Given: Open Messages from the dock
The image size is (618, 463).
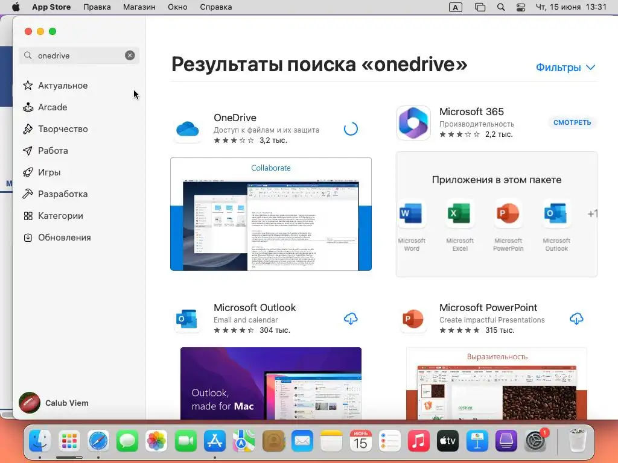Looking at the screenshot, I should [x=127, y=441].
